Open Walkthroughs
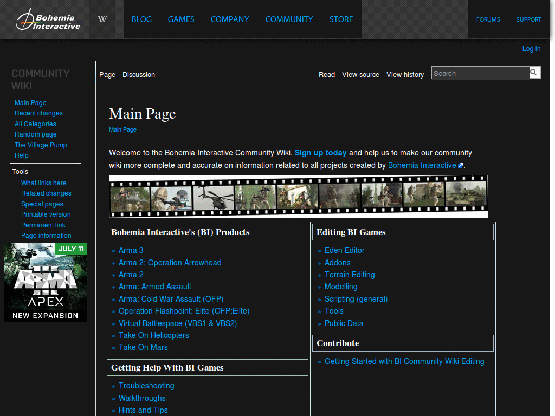Viewport: 555px width, 416px height. tap(142, 398)
